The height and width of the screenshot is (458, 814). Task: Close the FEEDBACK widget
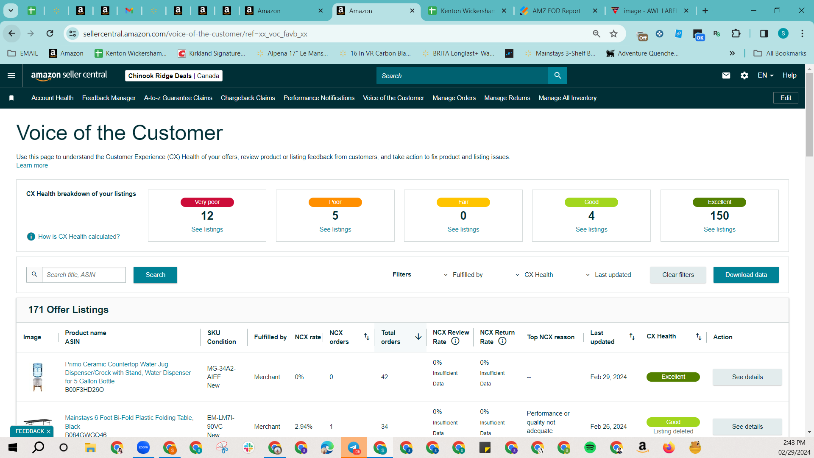tap(49, 431)
